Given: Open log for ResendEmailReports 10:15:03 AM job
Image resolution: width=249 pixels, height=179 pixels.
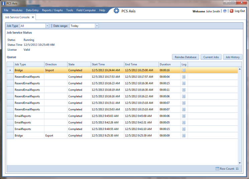Looking at the screenshot, I should pos(184,109).
